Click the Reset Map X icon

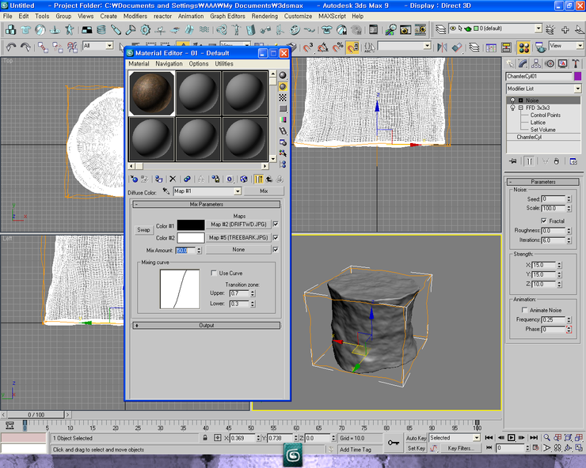[173, 179]
